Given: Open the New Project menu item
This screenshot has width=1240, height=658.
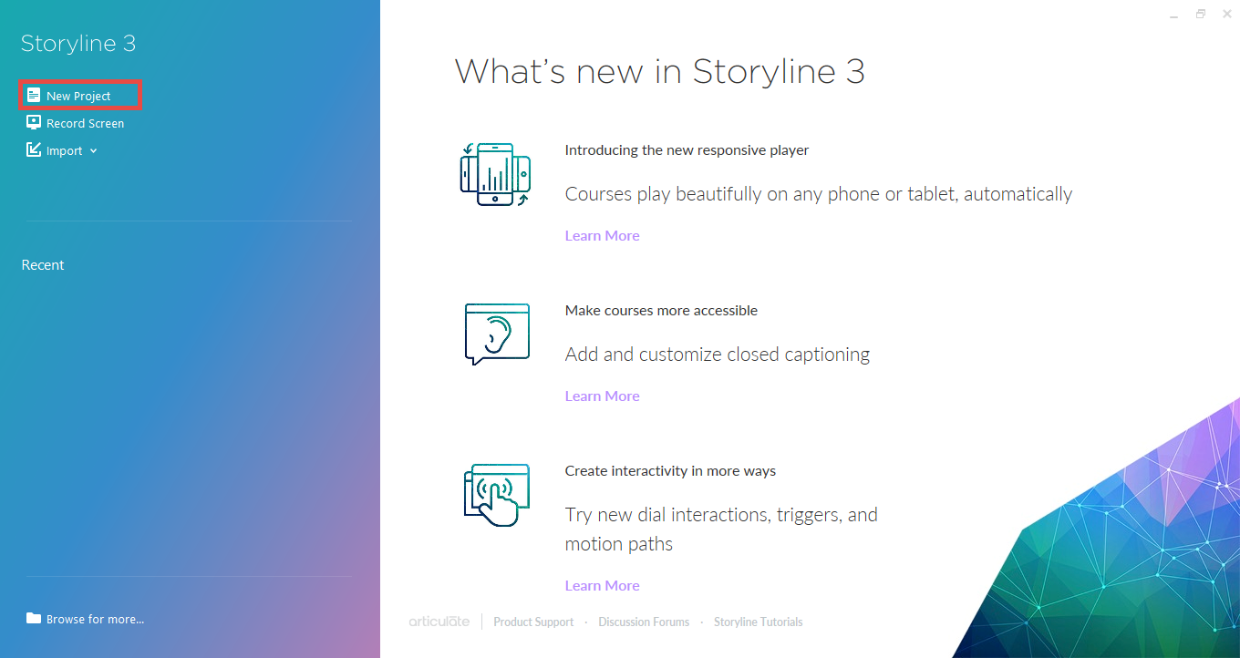Looking at the screenshot, I should [78, 96].
